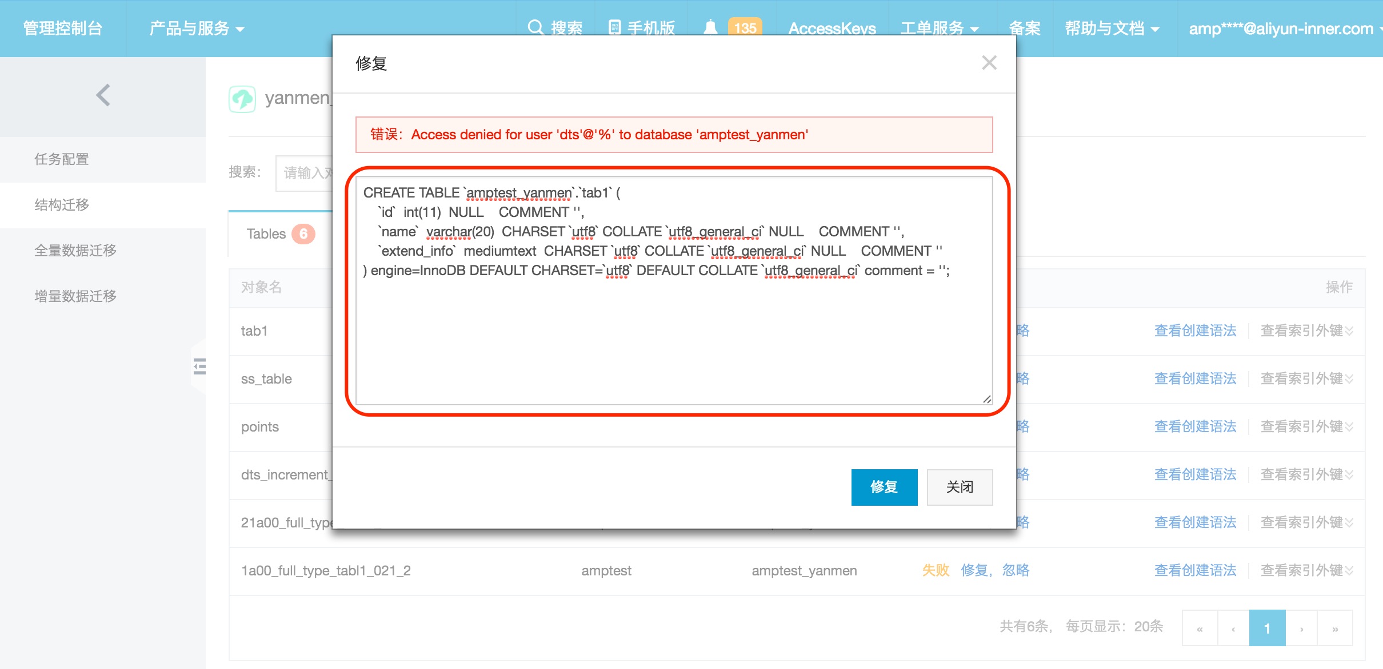Grab the textarea resize handle corner
Screen dimensions: 1383x669
pyautogui.click(x=986, y=398)
